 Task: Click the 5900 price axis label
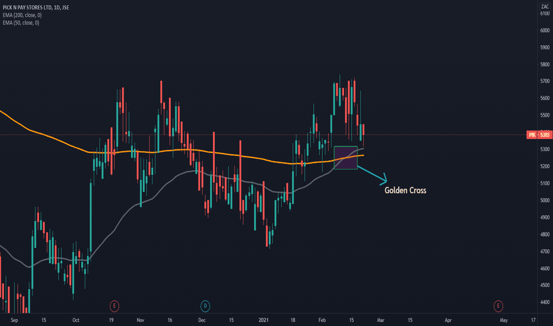point(545,47)
